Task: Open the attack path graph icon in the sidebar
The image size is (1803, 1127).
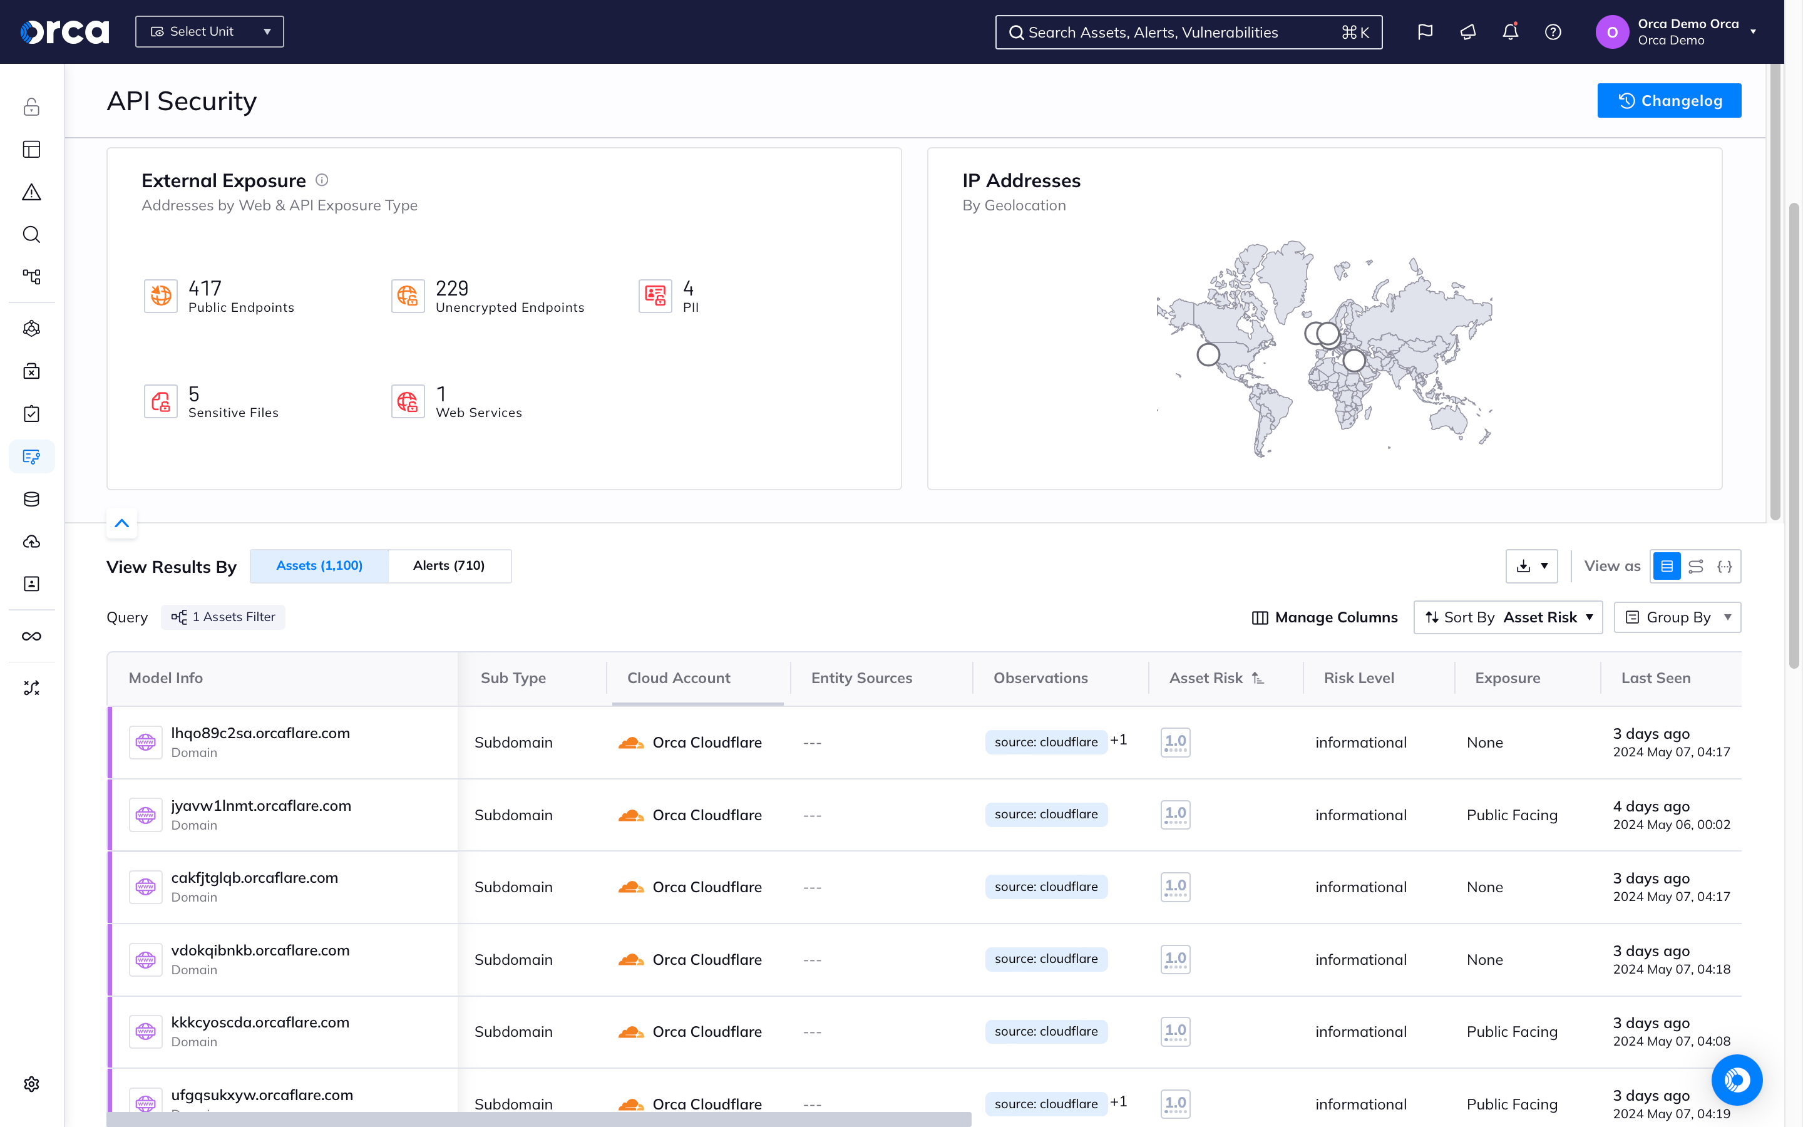Action: [31, 277]
